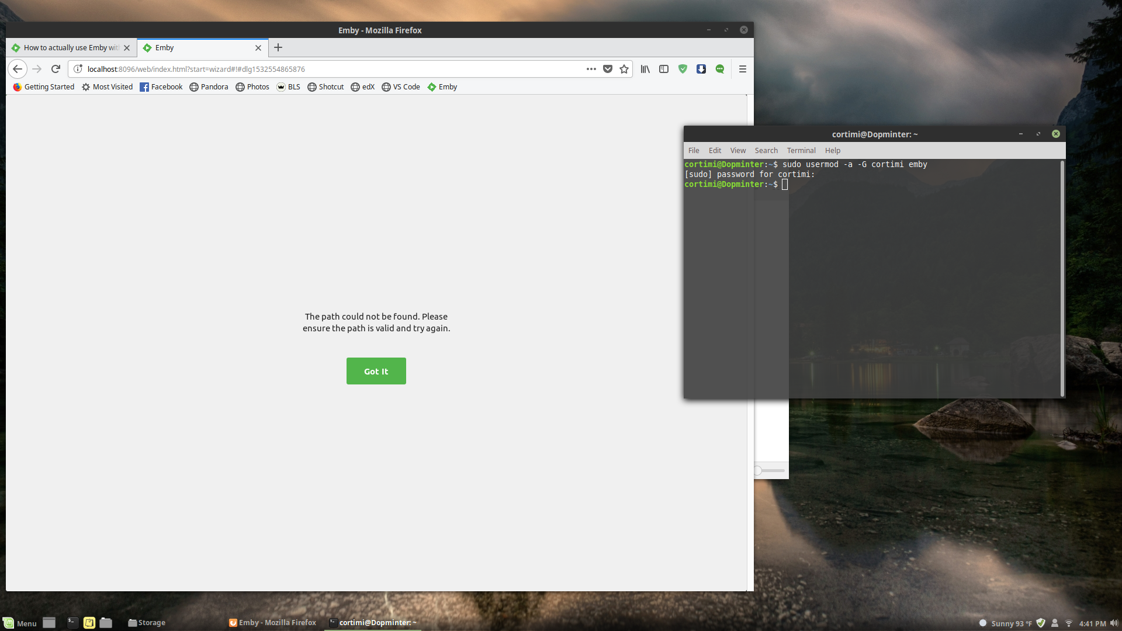Screen dimensions: 1122x631
Task: Open the edX bookmark
Action: click(363, 87)
